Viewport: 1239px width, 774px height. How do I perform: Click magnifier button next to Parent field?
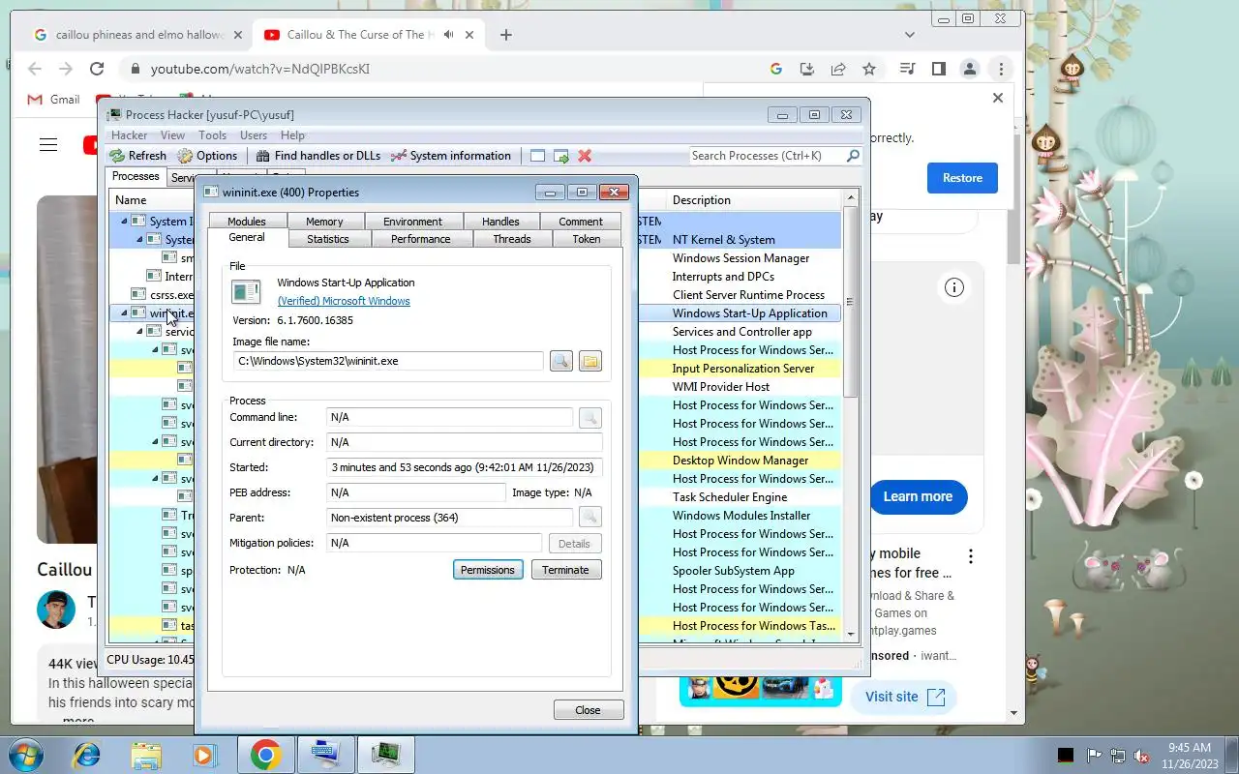(589, 518)
